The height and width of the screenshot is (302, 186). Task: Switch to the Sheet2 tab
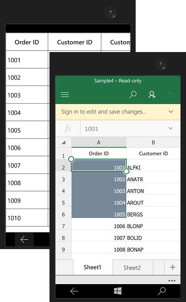(132, 268)
